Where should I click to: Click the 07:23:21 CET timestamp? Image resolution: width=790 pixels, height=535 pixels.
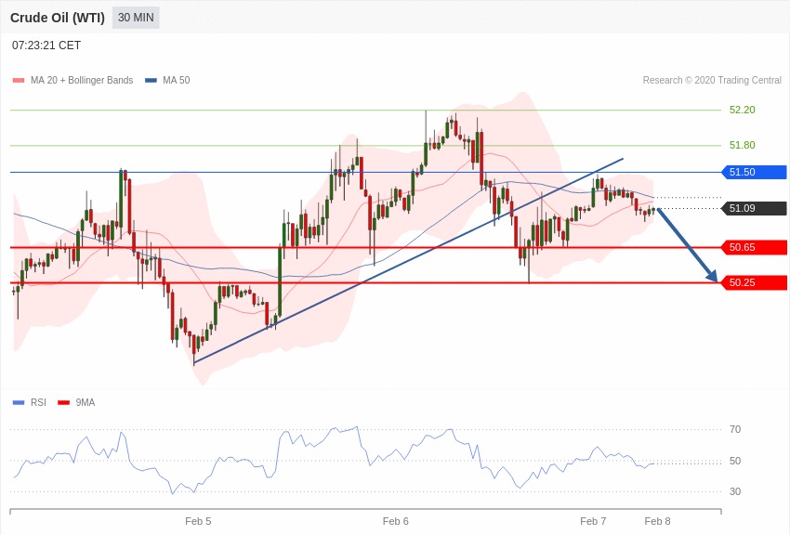point(46,46)
